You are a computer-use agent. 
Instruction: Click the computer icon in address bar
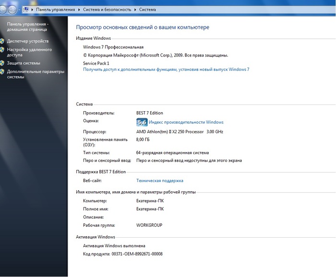25,10
